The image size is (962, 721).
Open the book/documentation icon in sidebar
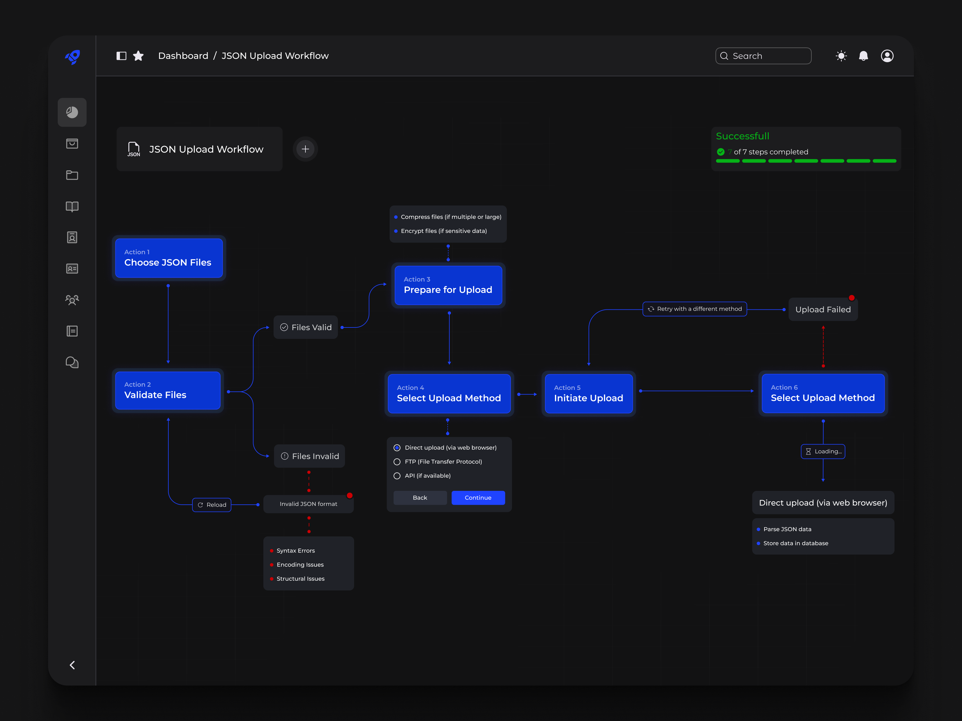pyautogui.click(x=72, y=206)
